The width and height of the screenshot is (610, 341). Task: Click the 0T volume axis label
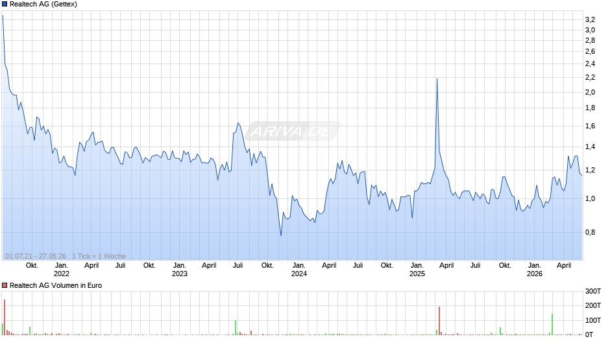coord(589,335)
